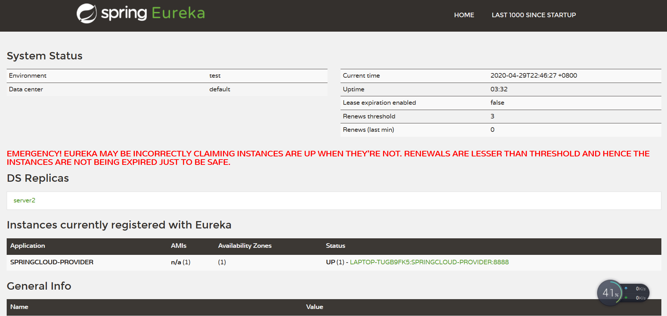The image size is (667, 316).
Task: Select the data center value 'default'
Action: (x=220, y=89)
